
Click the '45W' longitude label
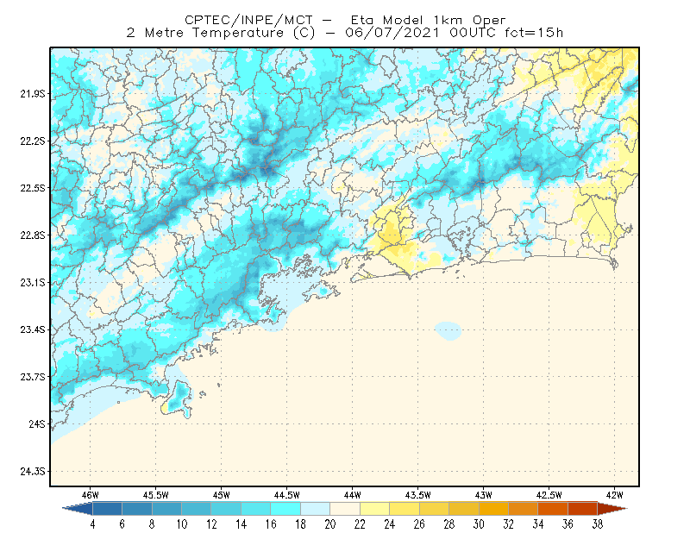222,495
